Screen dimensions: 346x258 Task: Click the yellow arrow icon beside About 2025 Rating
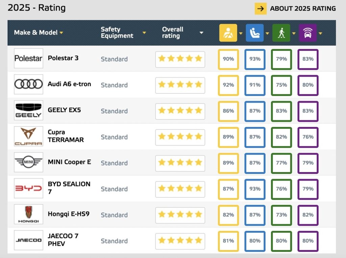click(261, 9)
